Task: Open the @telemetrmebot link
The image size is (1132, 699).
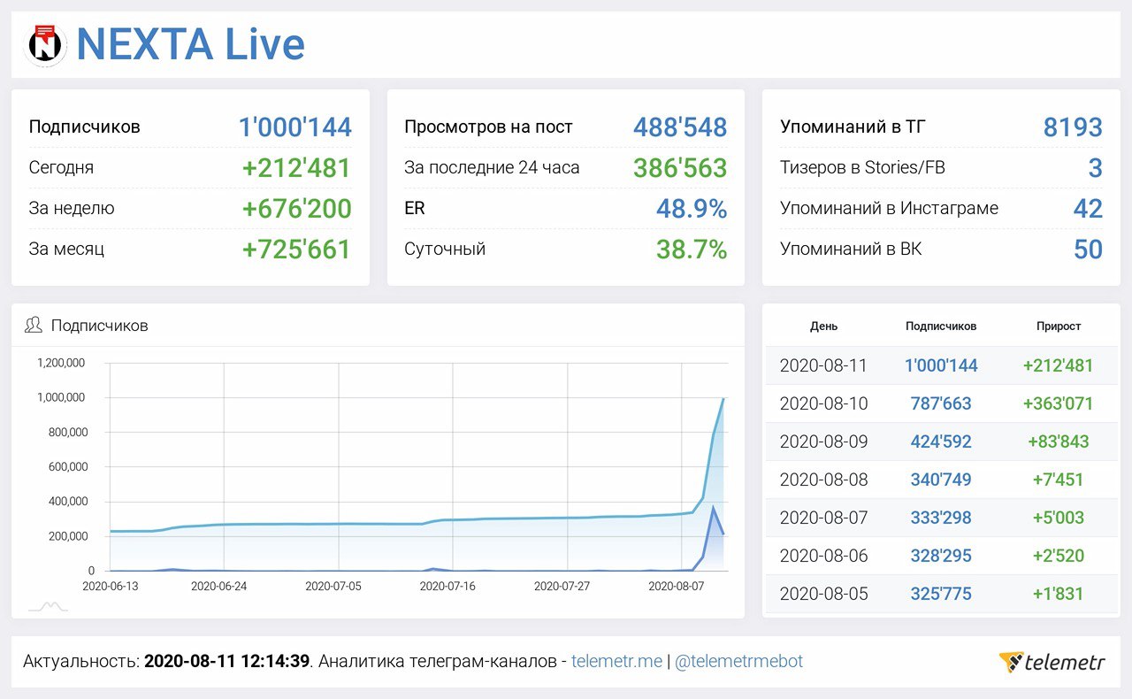Action: click(738, 661)
